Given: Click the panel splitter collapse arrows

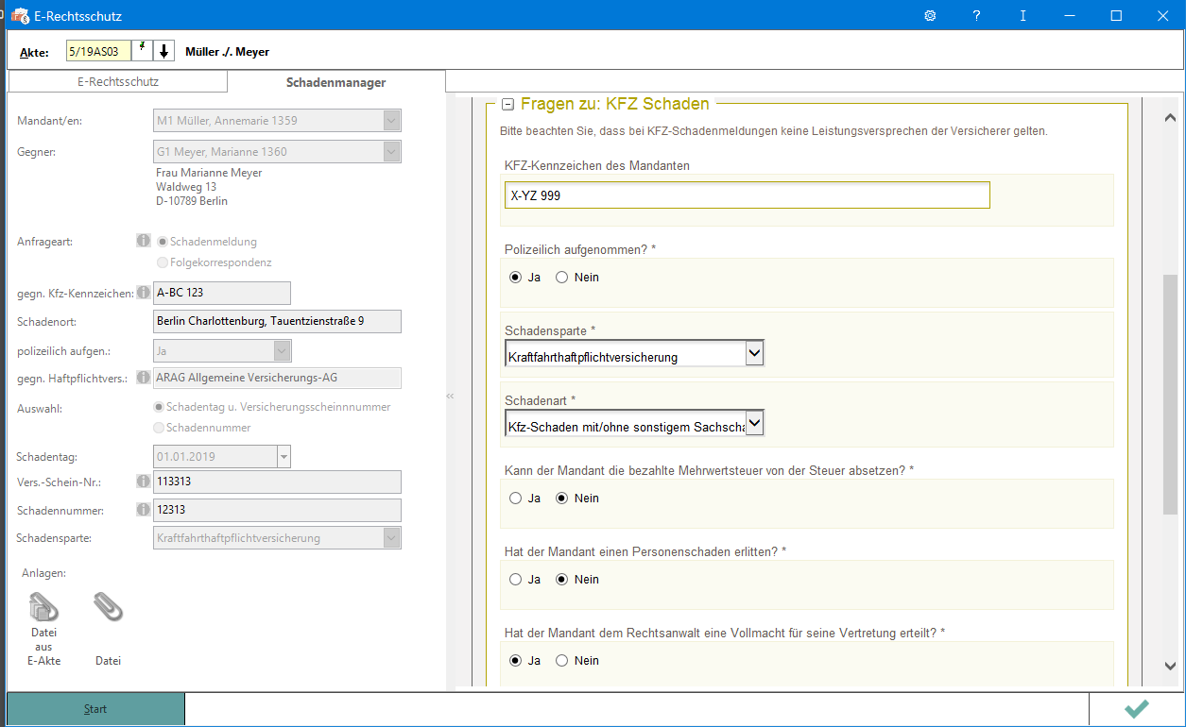Looking at the screenshot, I should point(450,397).
